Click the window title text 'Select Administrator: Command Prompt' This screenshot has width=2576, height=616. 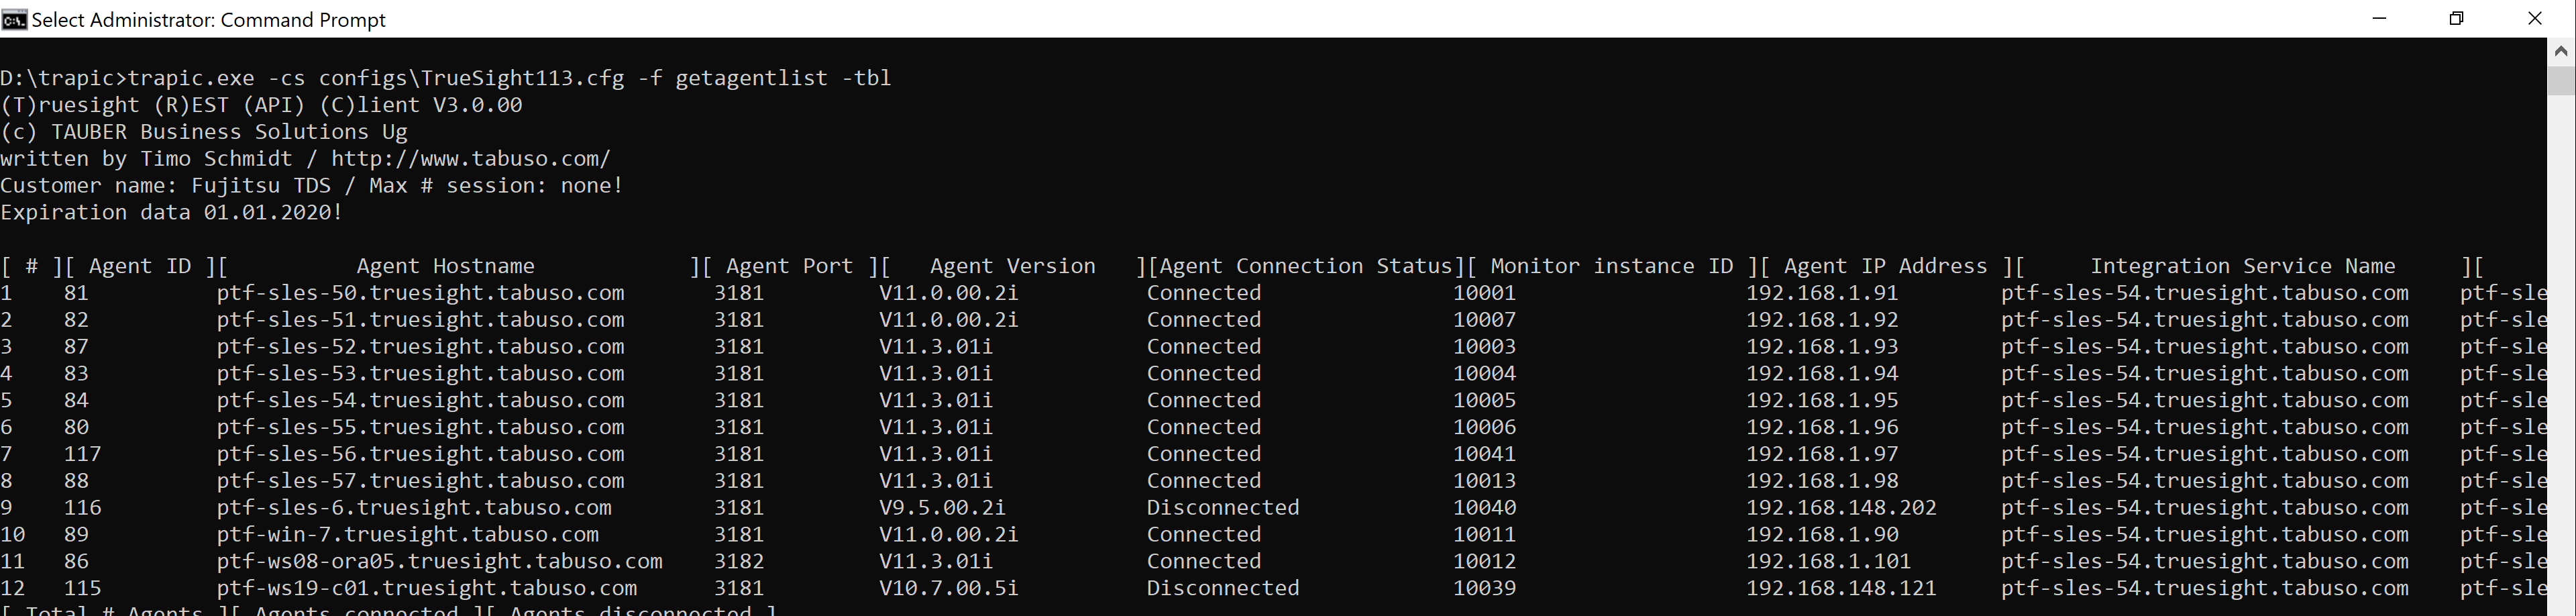[x=209, y=20]
